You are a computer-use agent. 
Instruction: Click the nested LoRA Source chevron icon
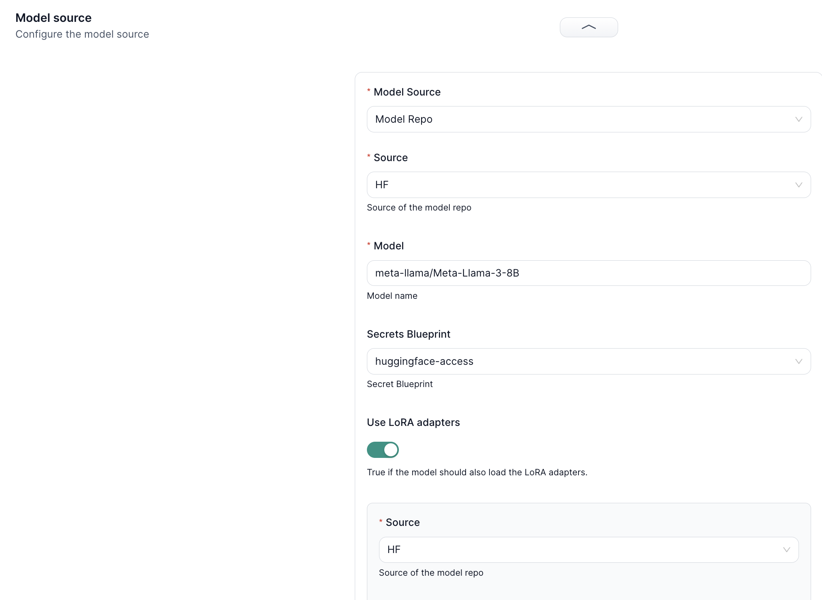point(787,549)
